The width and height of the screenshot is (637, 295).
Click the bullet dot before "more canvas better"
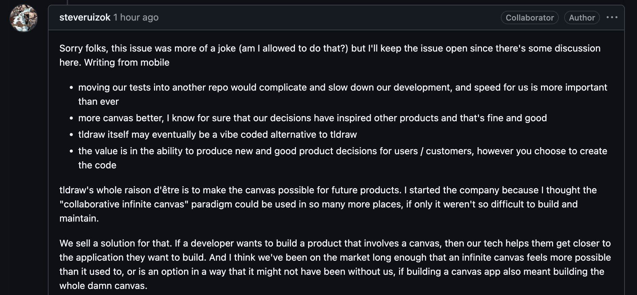pyautogui.click(x=71, y=119)
